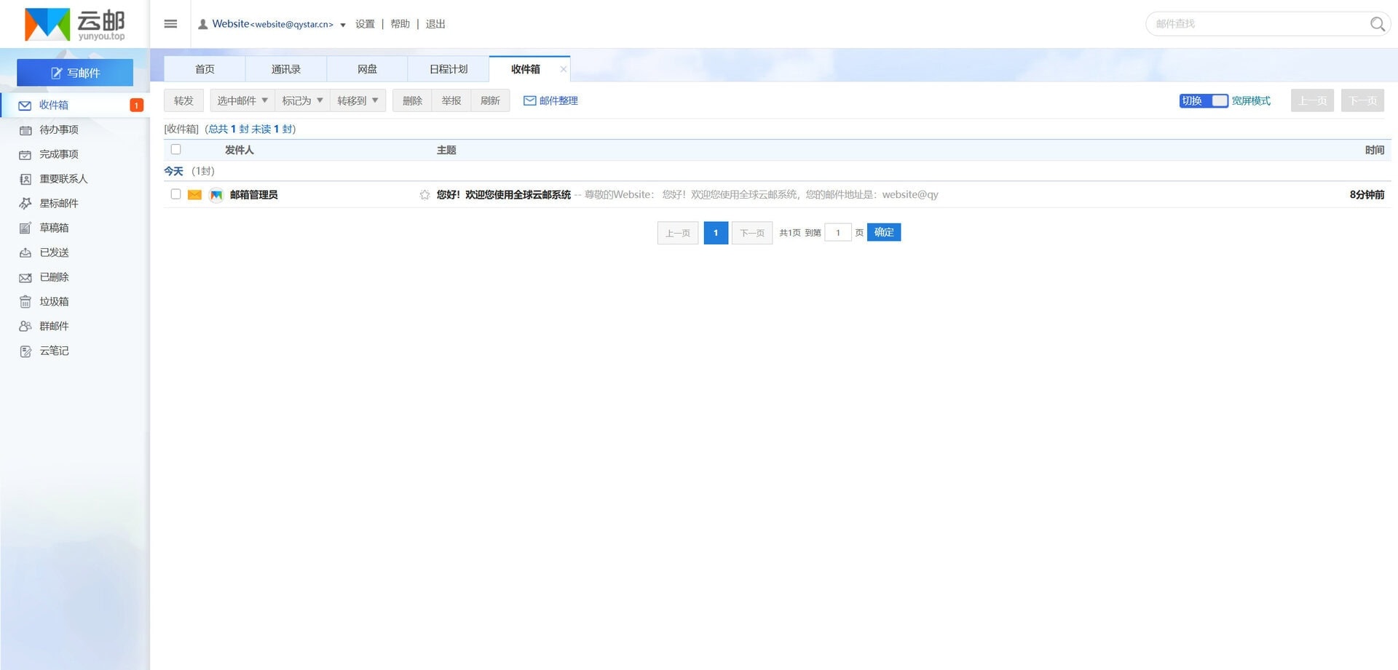This screenshot has width=1398, height=670.
Task: Star the welcome email from 邮箱管理员
Action: coord(424,194)
